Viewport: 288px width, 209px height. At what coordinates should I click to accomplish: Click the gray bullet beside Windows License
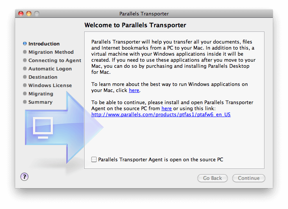pyautogui.click(x=25, y=85)
